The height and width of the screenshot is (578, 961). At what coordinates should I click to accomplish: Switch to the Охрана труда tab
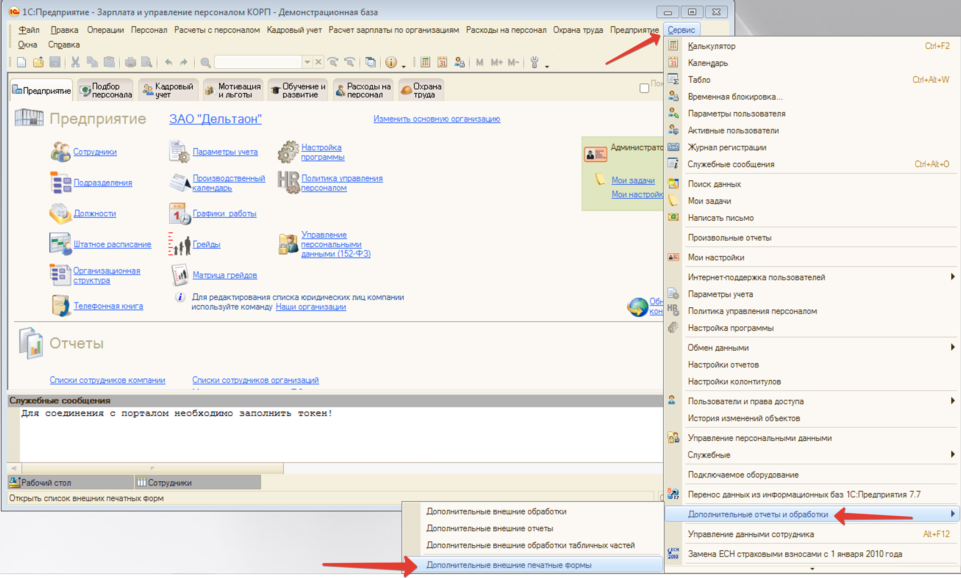click(x=421, y=90)
